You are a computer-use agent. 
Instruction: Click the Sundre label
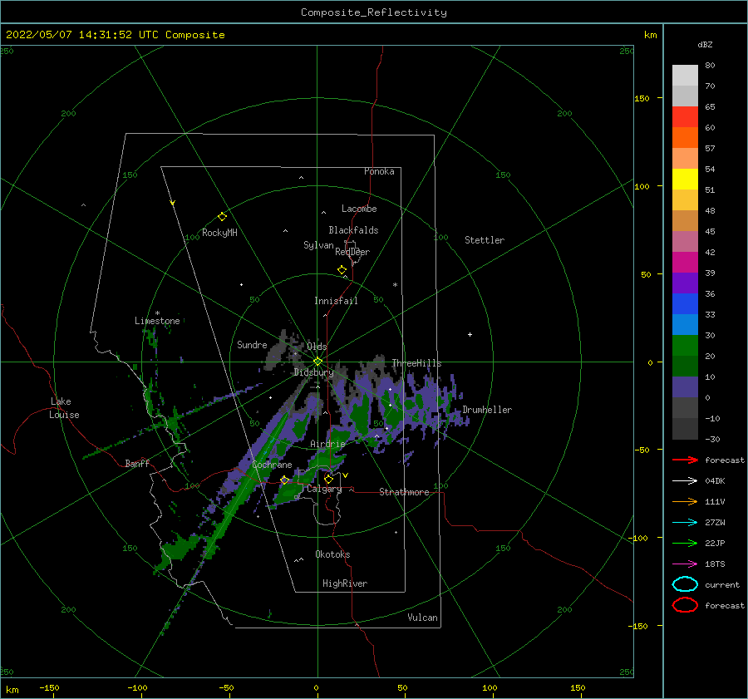pos(252,344)
